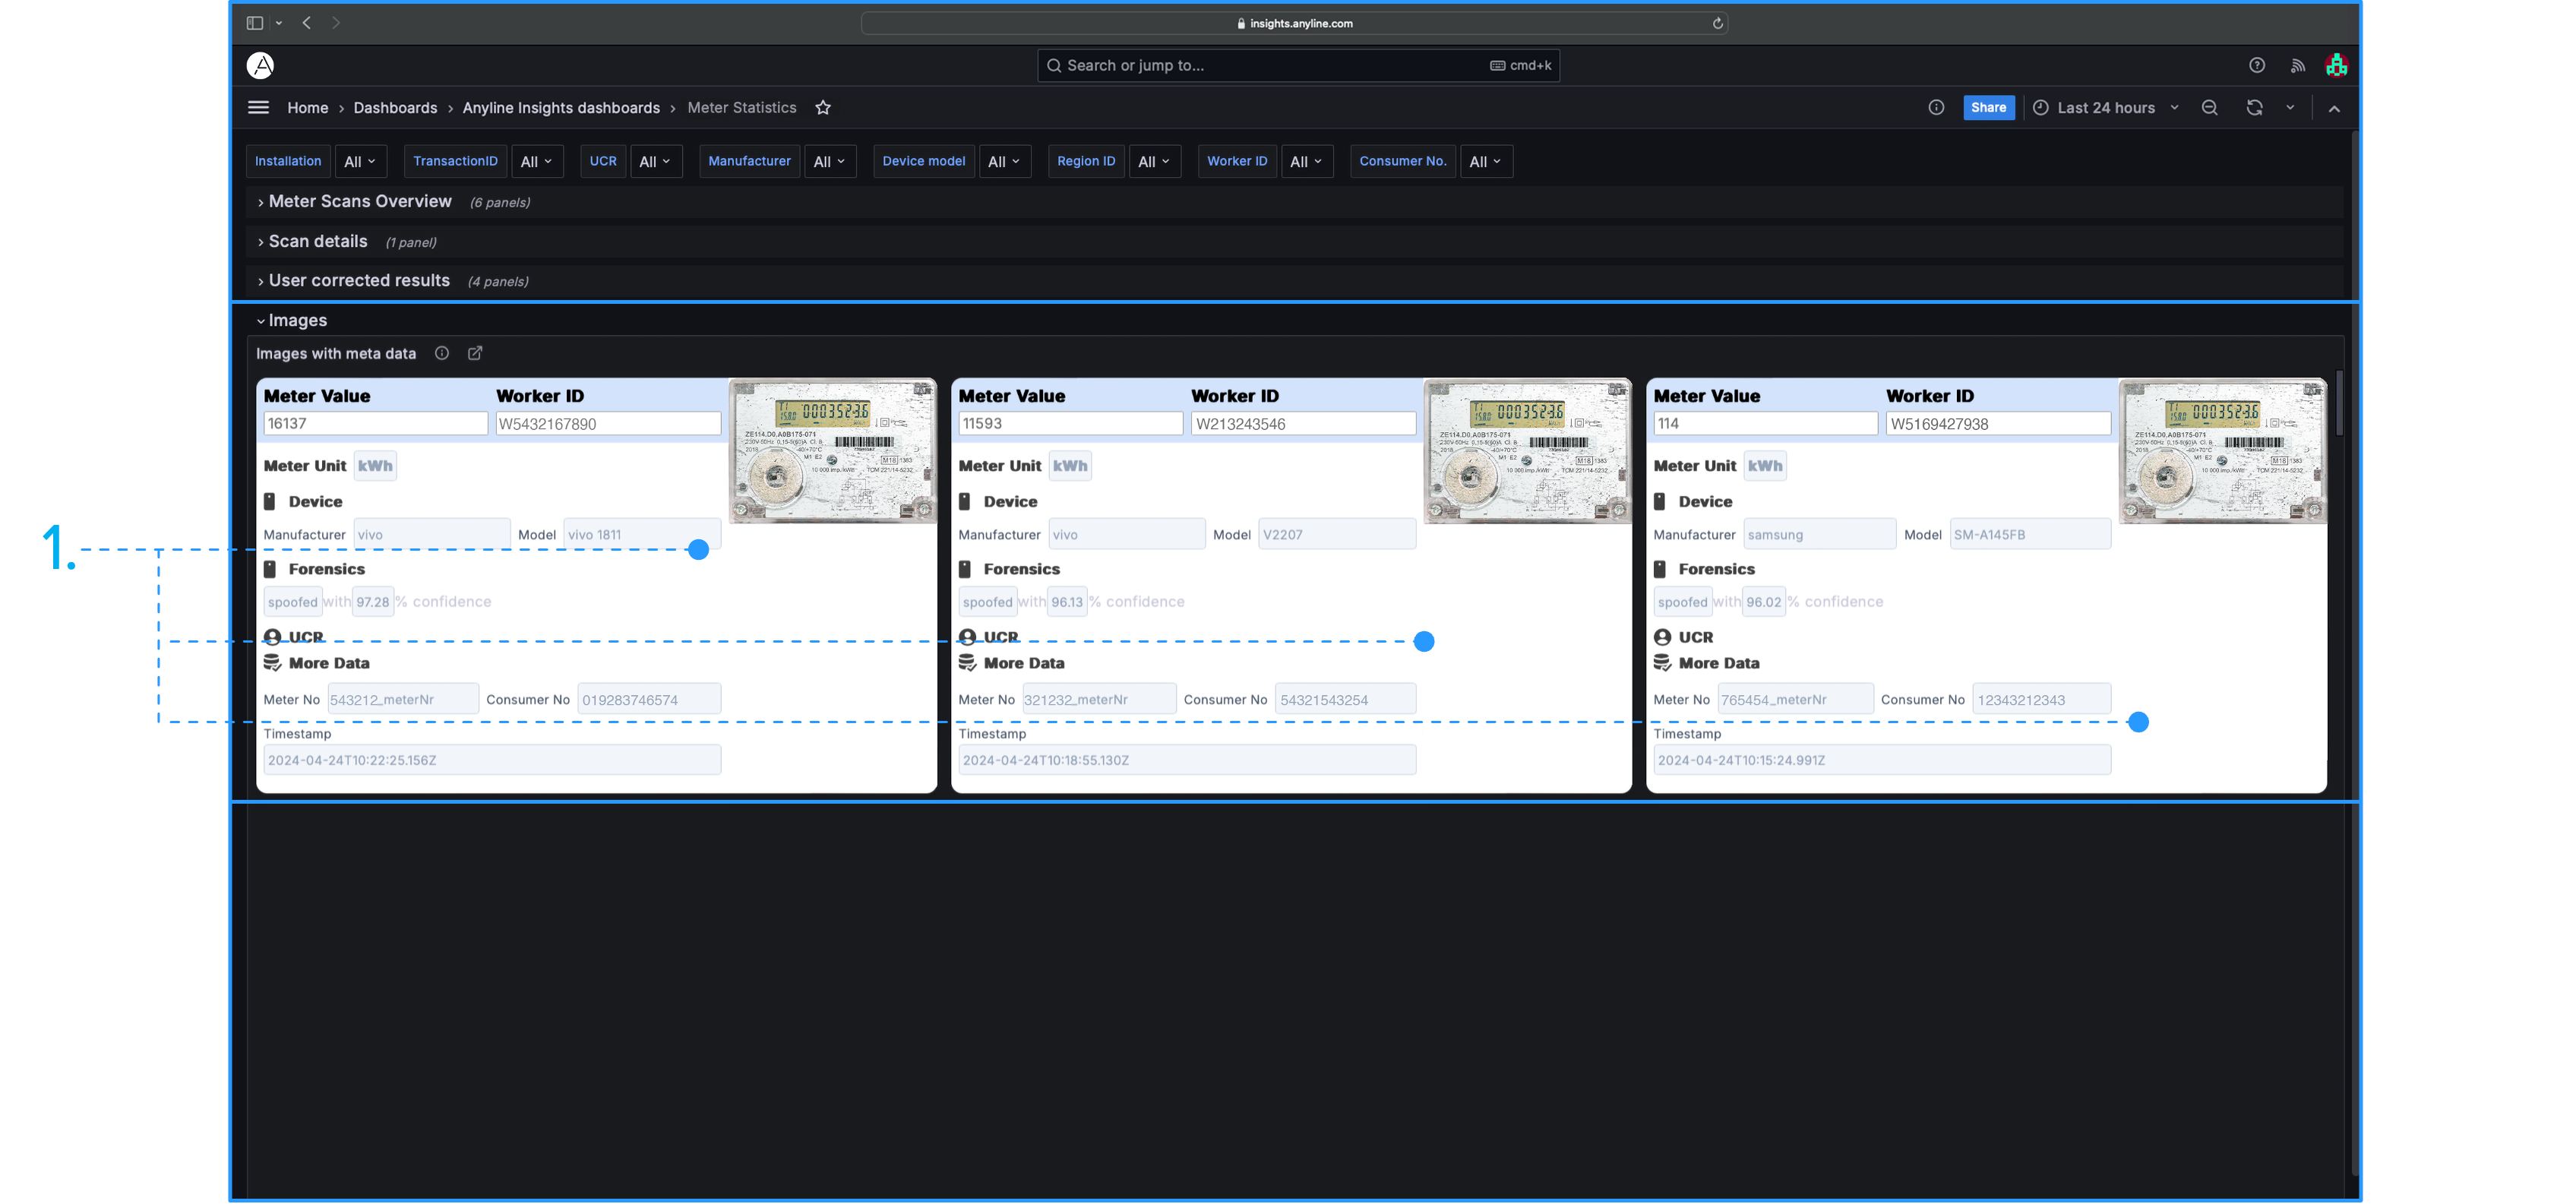Click the Anyline logo home icon
Screen dimensions: 2576x1204
click(x=260, y=65)
